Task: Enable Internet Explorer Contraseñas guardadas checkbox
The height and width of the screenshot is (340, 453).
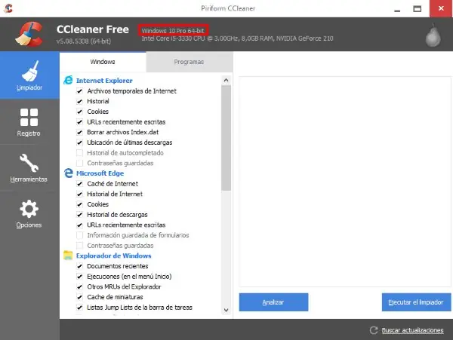Action: [79, 164]
